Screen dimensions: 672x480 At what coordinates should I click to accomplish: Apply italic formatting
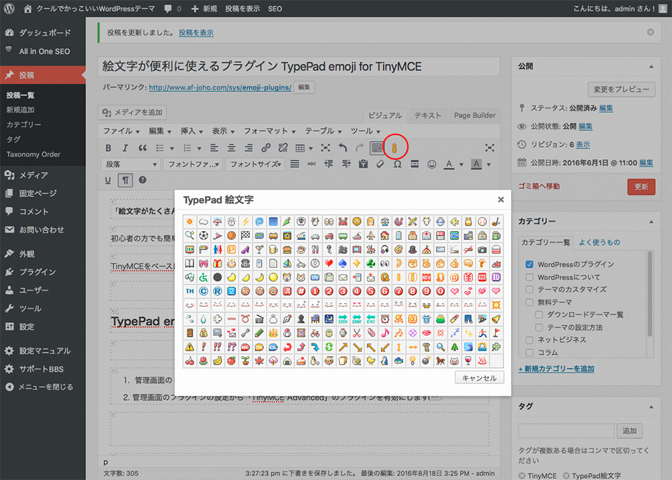(125, 148)
